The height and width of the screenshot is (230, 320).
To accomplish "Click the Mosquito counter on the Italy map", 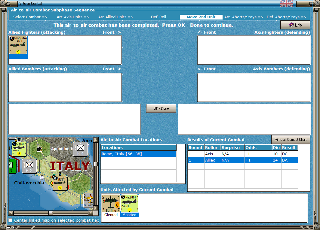I will [x=60, y=183].
